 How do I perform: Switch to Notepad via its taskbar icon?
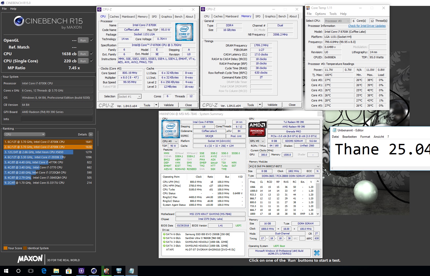click(131, 271)
